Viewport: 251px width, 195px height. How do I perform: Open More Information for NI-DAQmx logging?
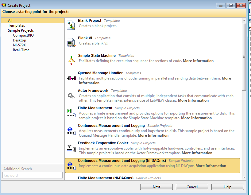pos(211,166)
